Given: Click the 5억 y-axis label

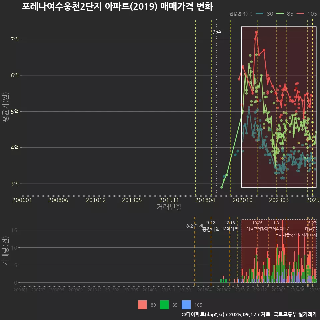Looking at the screenshot, I should coord(15,111).
